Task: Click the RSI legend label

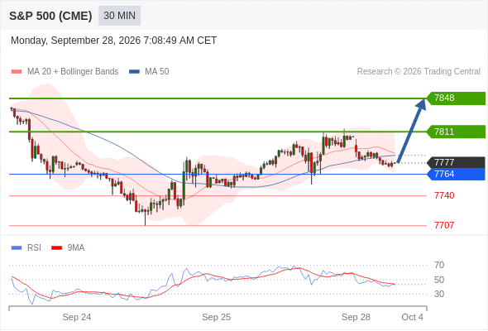Action: click(x=34, y=248)
